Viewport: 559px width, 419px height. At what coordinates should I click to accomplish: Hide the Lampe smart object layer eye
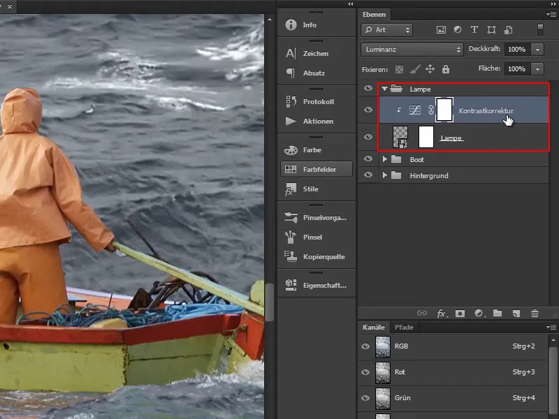(368, 137)
